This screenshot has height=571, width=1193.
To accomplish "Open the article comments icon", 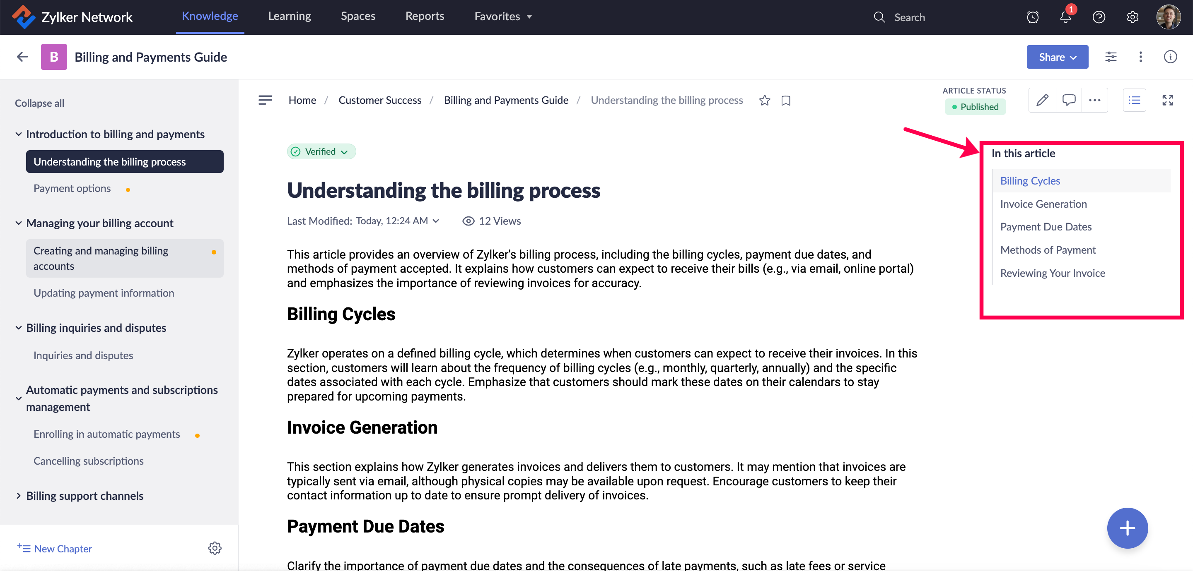I will pyautogui.click(x=1068, y=100).
